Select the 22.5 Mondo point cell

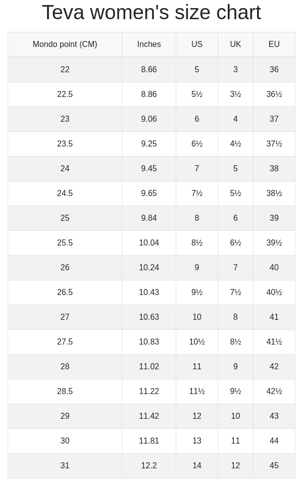(65, 94)
